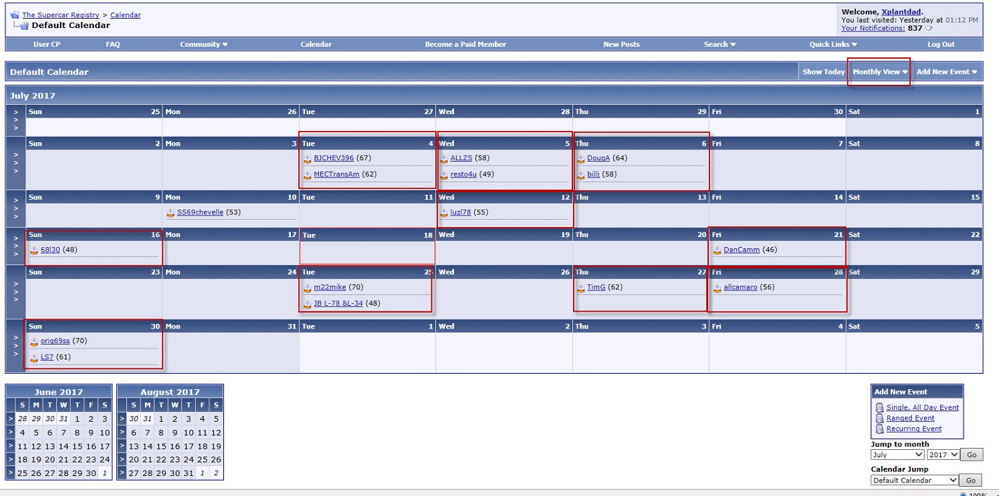Click the cake icon next to DanCamm
Viewport: 999px width, 496px height.
coord(717,250)
